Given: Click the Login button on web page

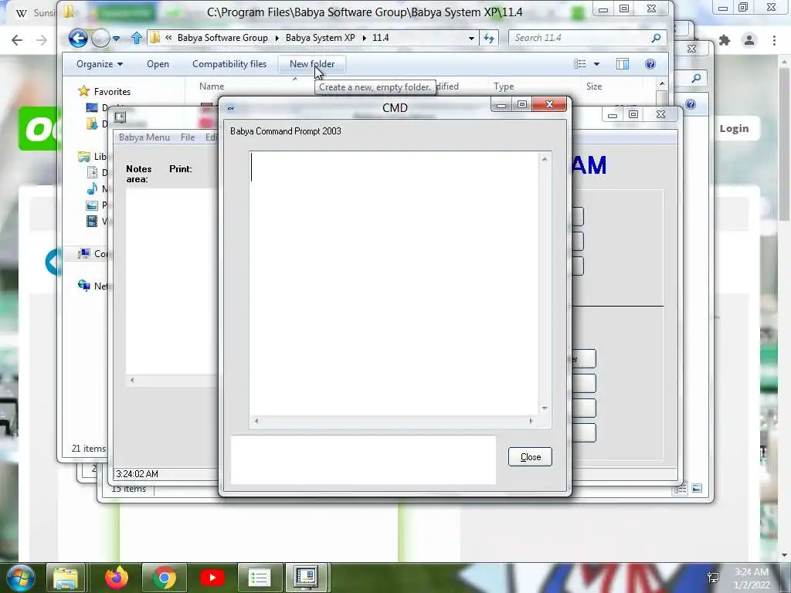Looking at the screenshot, I should pyautogui.click(x=734, y=129).
